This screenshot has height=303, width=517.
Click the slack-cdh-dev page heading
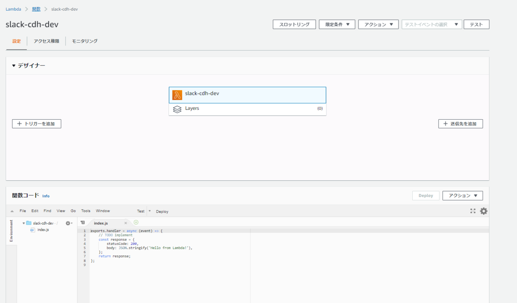(x=32, y=25)
